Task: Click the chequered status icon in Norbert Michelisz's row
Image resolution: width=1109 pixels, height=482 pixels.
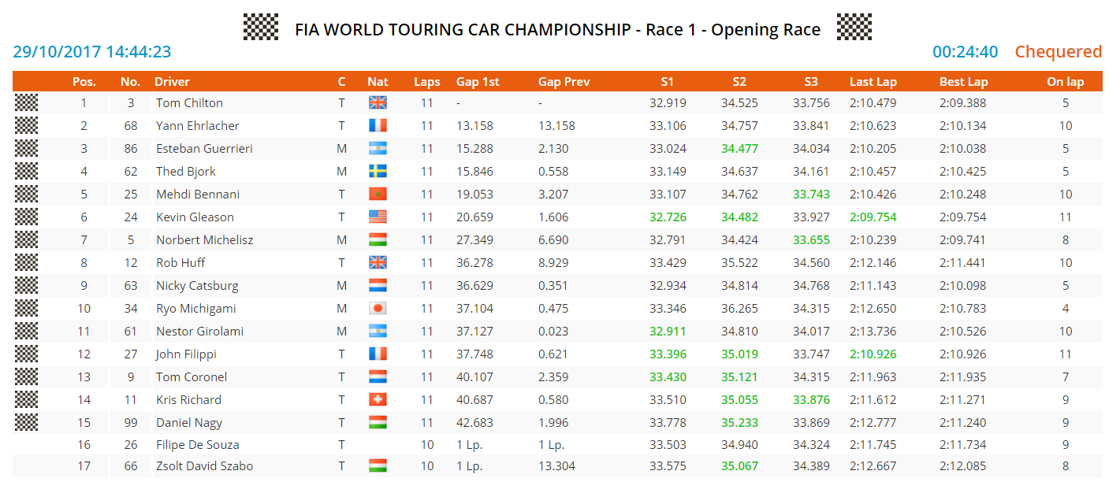Action: (x=26, y=239)
